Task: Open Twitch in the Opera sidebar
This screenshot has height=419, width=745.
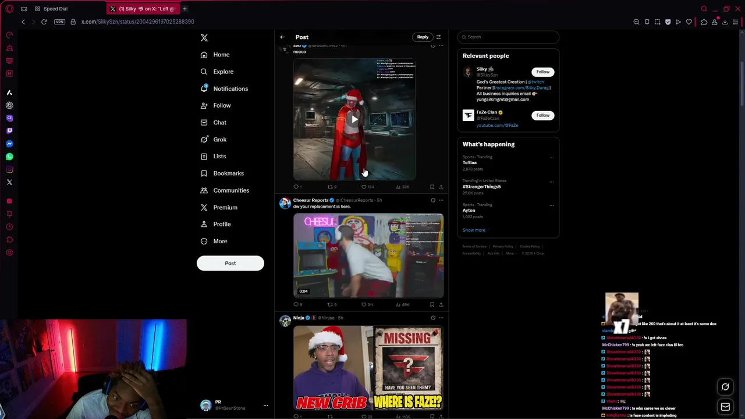Action: tap(9, 131)
